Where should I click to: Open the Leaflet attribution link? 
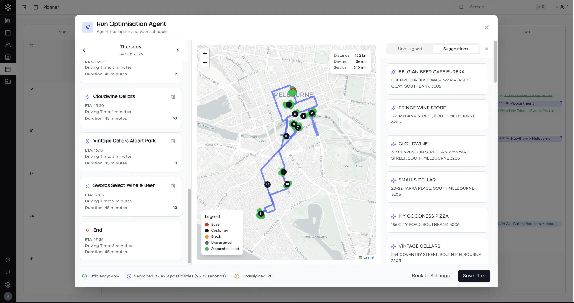click(x=369, y=257)
